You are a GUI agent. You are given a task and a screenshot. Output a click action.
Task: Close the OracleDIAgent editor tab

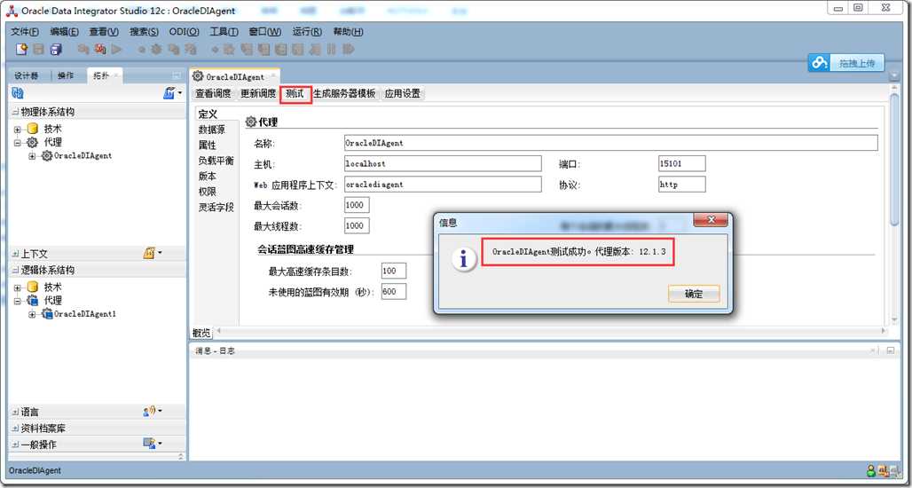tap(272, 76)
